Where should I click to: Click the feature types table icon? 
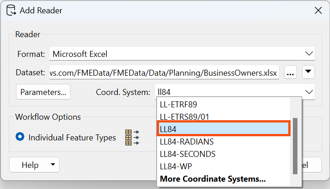click(132, 137)
